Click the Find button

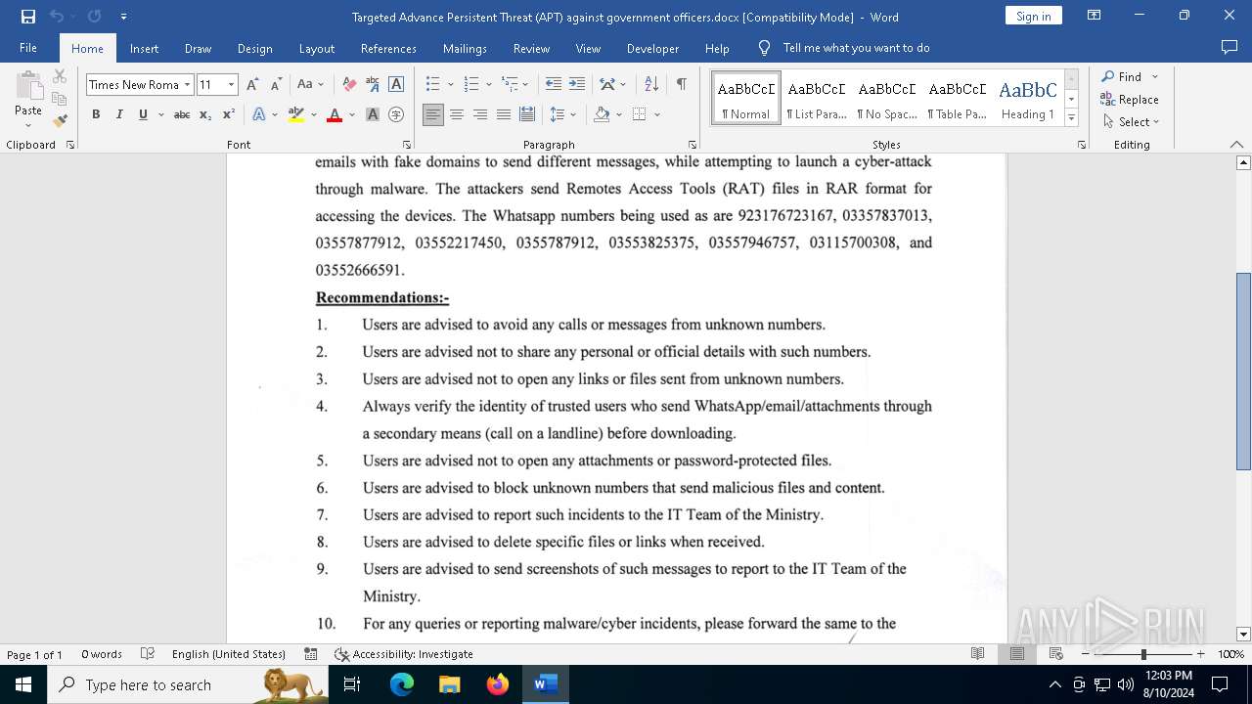point(1121,76)
